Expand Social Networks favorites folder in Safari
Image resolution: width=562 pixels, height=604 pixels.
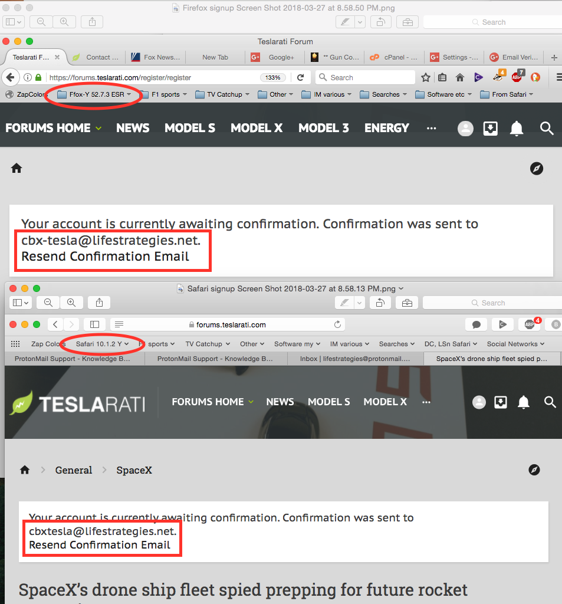click(515, 344)
